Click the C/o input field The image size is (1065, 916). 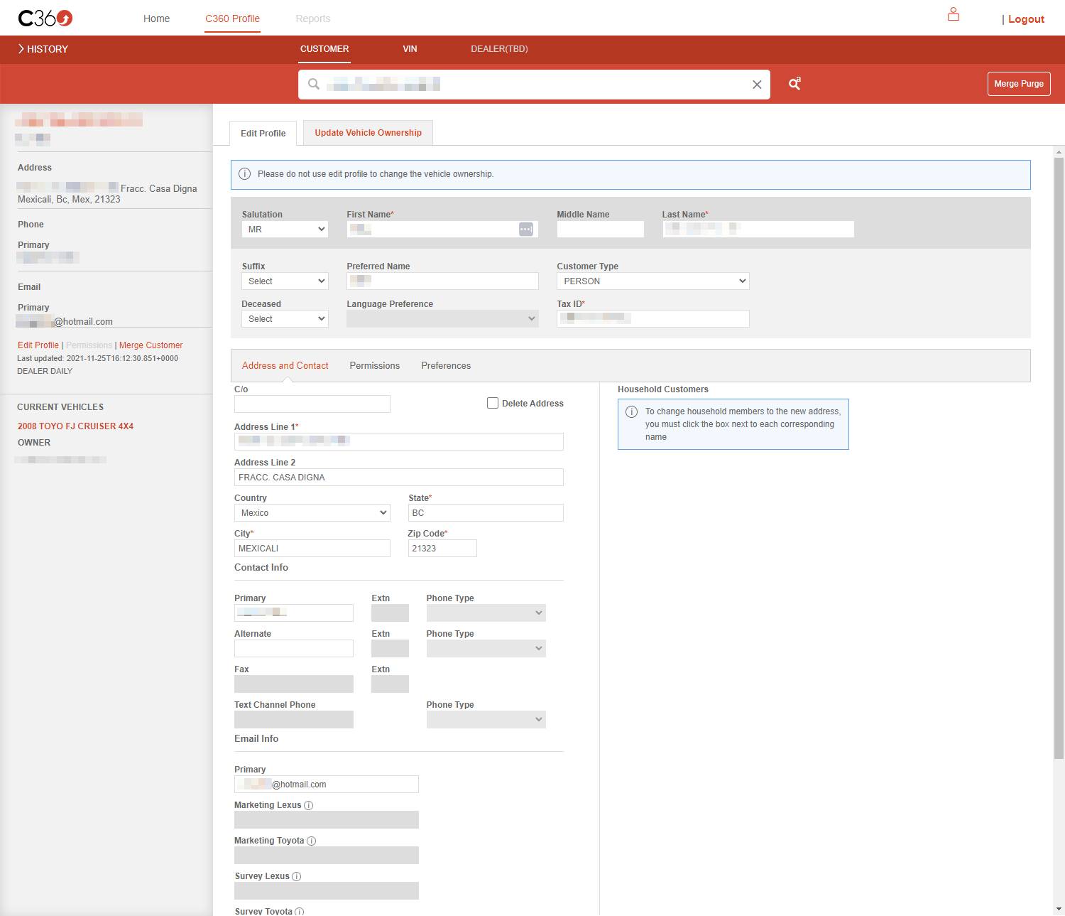[x=312, y=404]
